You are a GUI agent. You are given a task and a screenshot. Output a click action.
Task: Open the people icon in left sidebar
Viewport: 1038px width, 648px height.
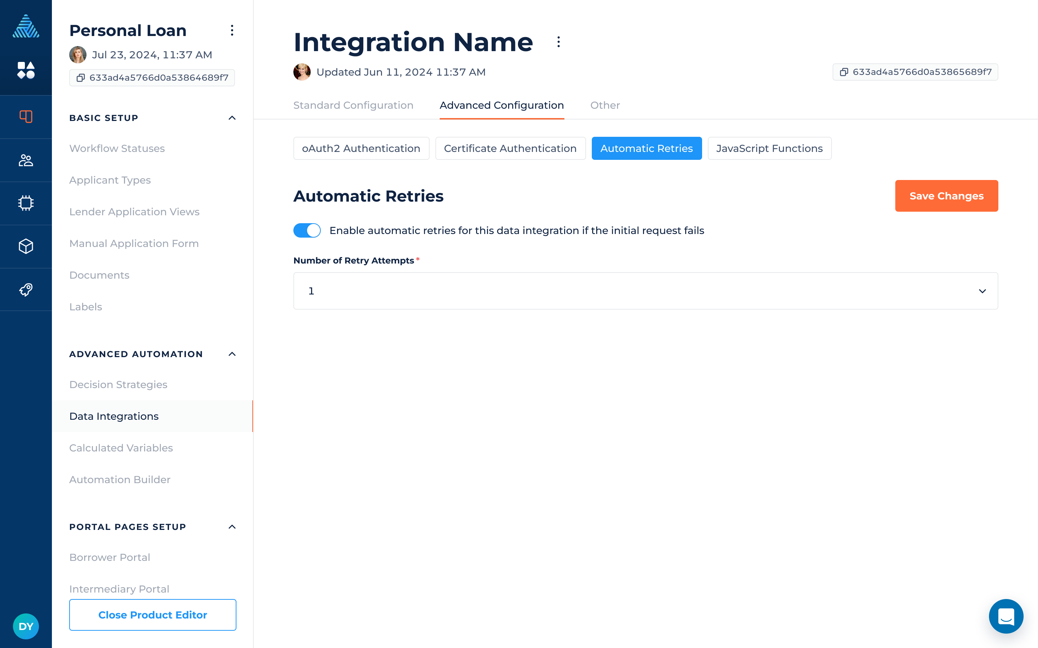[x=26, y=160]
